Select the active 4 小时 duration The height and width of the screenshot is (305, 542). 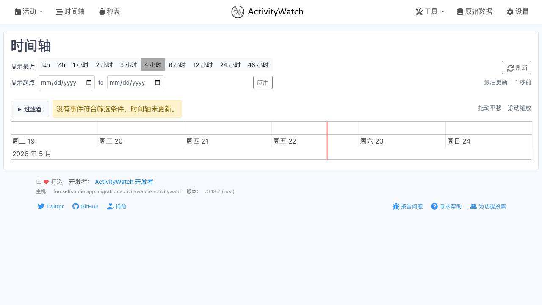coord(153,65)
